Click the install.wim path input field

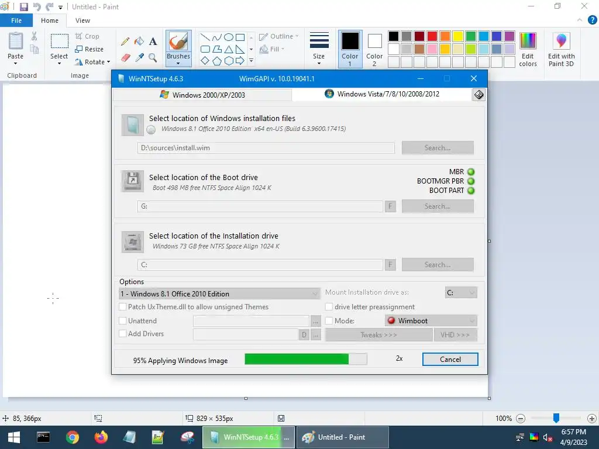click(266, 148)
